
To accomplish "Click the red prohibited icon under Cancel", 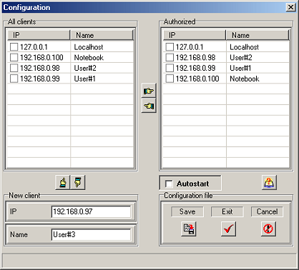I will coord(268,229).
